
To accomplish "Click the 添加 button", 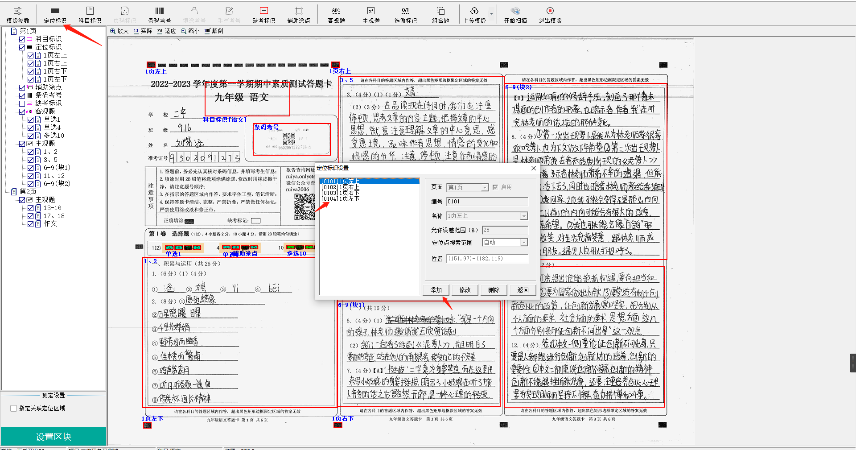I will pyautogui.click(x=436, y=290).
